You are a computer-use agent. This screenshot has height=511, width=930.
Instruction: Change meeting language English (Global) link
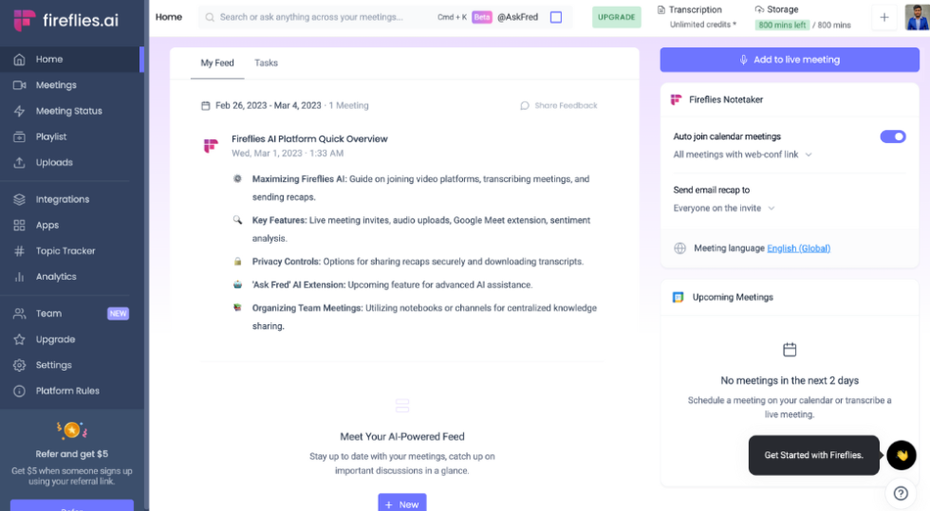pos(798,248)
